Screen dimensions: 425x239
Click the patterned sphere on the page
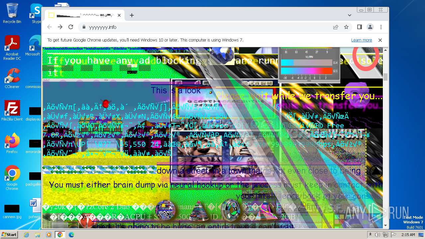click(165, 210)
